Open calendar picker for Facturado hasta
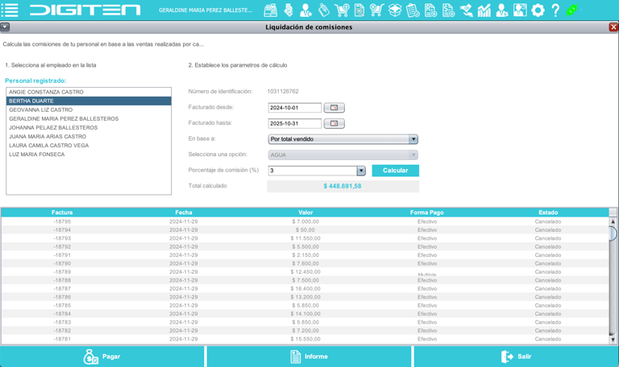The image size is (619, 367). click(x=334, y=123)
